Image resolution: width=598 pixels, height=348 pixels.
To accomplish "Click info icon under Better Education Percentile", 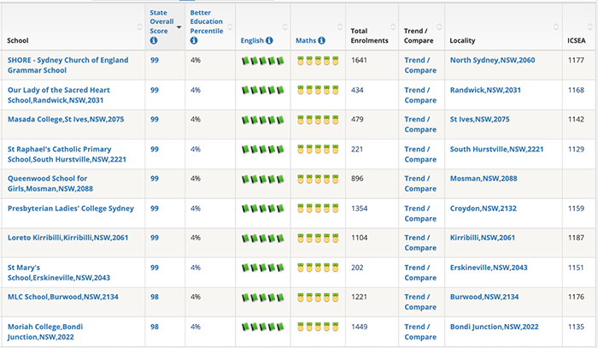I will tap(194, 40).
